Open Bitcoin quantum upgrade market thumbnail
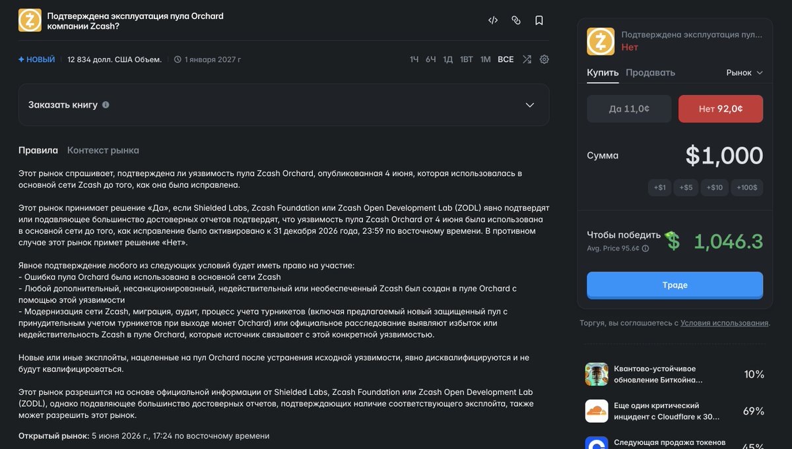The image size is (792, 449). click(597, 374)
